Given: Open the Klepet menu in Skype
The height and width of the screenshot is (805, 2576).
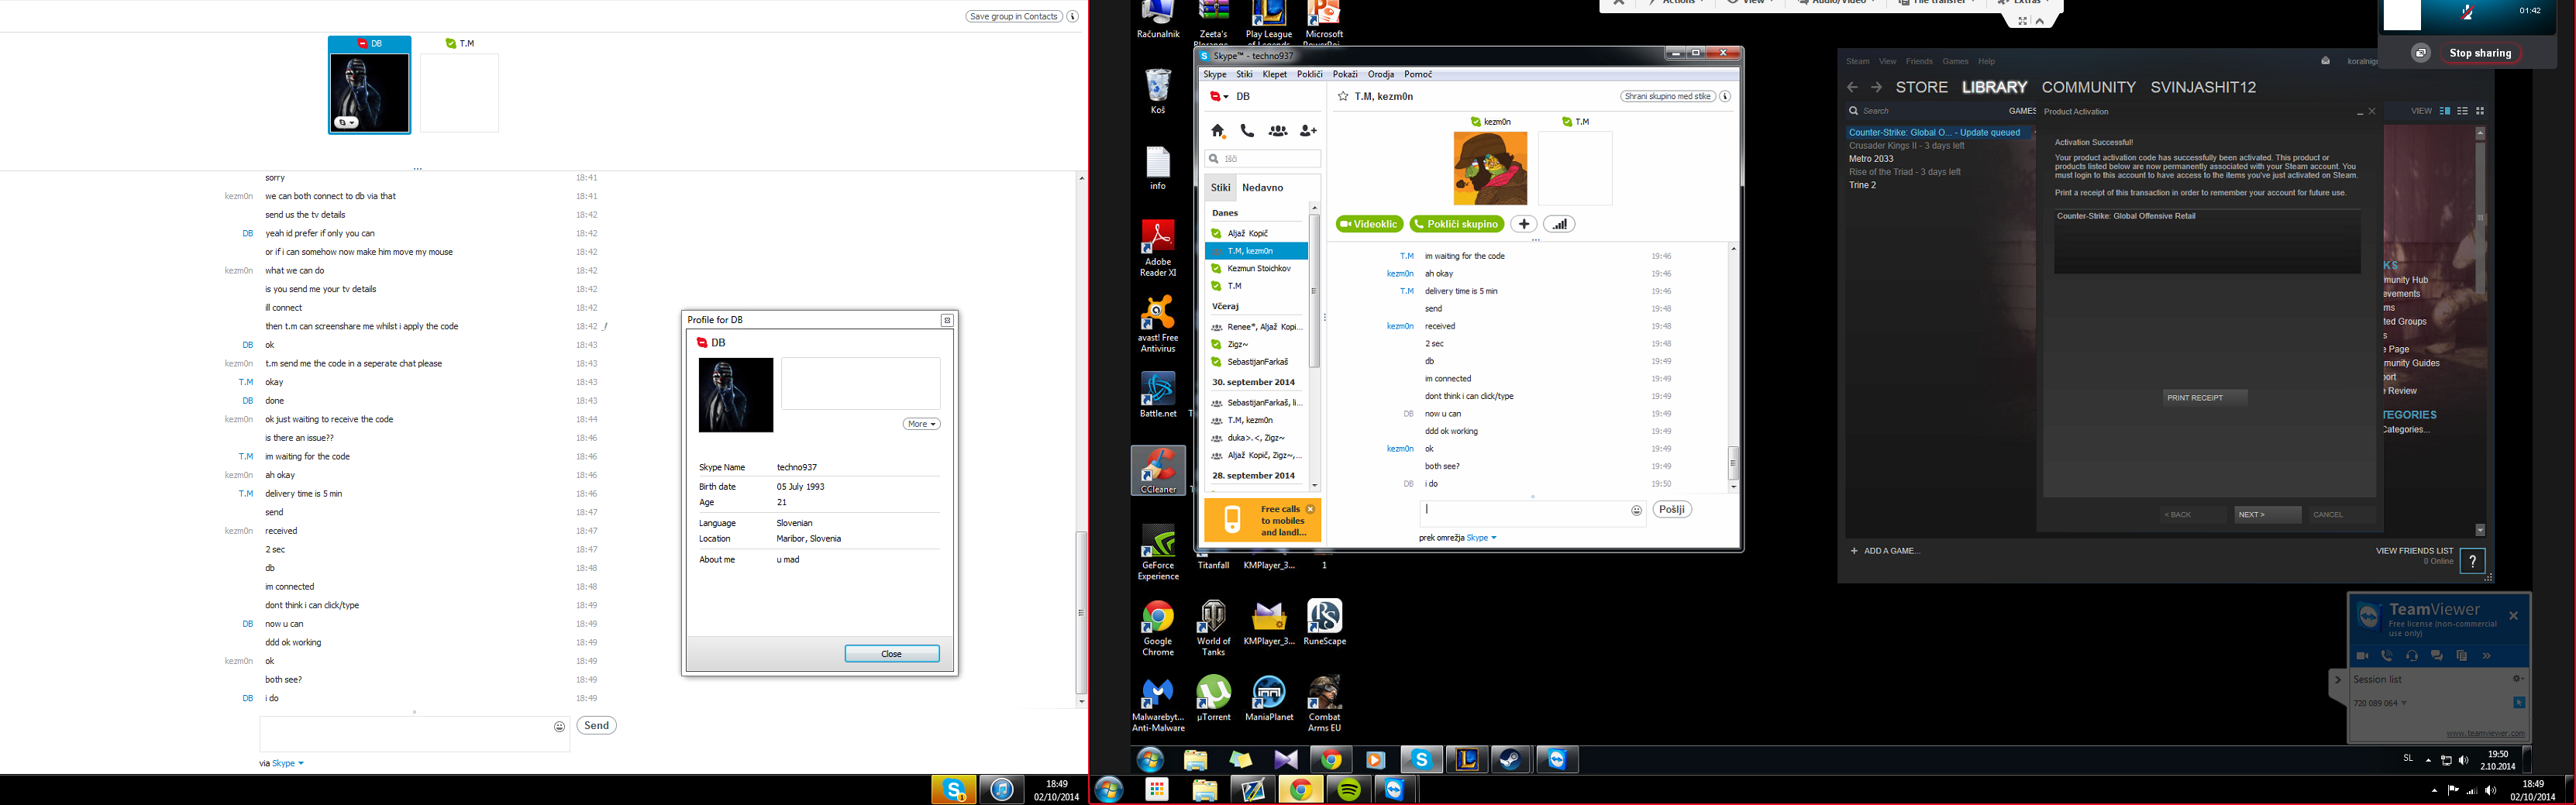Looking at the screenshot, I should tap(1274, 74).
